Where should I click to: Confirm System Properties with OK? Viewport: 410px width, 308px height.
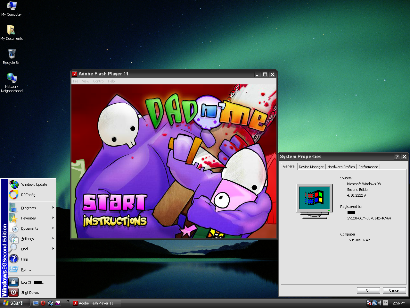[368, 290]
